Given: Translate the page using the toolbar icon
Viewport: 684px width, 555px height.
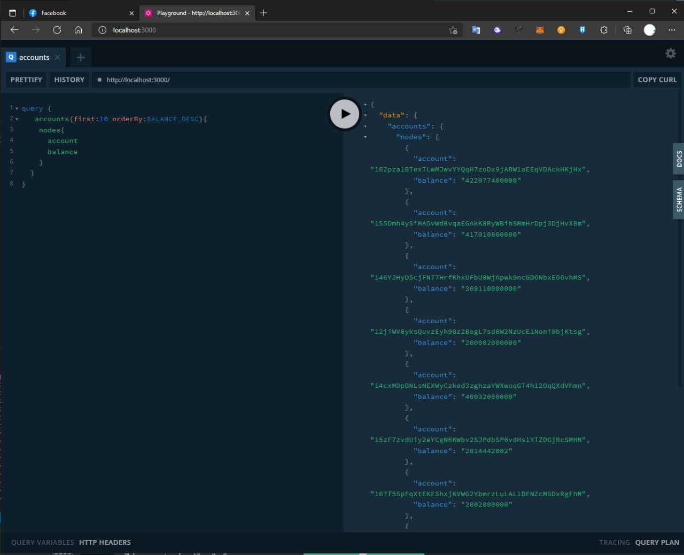Looking at the screenshot, I should click(476, 30).
